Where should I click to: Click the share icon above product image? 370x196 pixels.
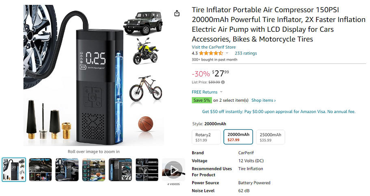[177, 13]
